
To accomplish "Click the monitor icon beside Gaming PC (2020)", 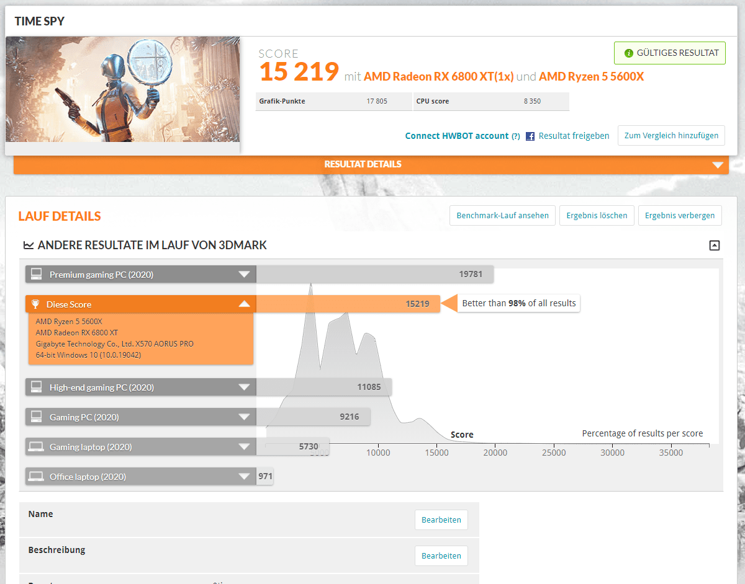I will click(37, 417).
